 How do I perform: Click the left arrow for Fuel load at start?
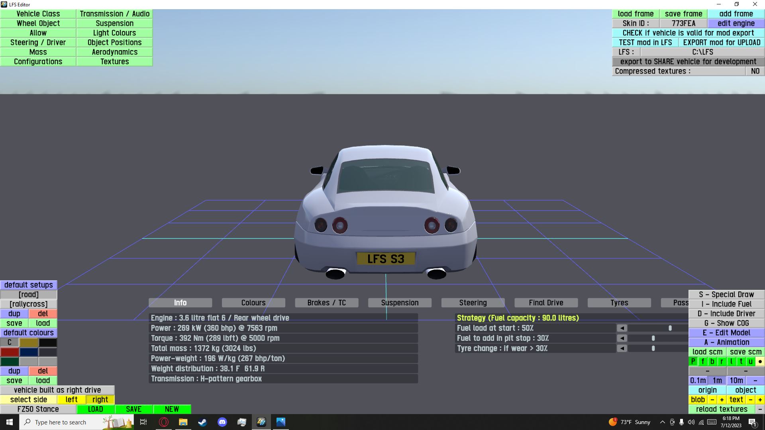coord(622,328)
